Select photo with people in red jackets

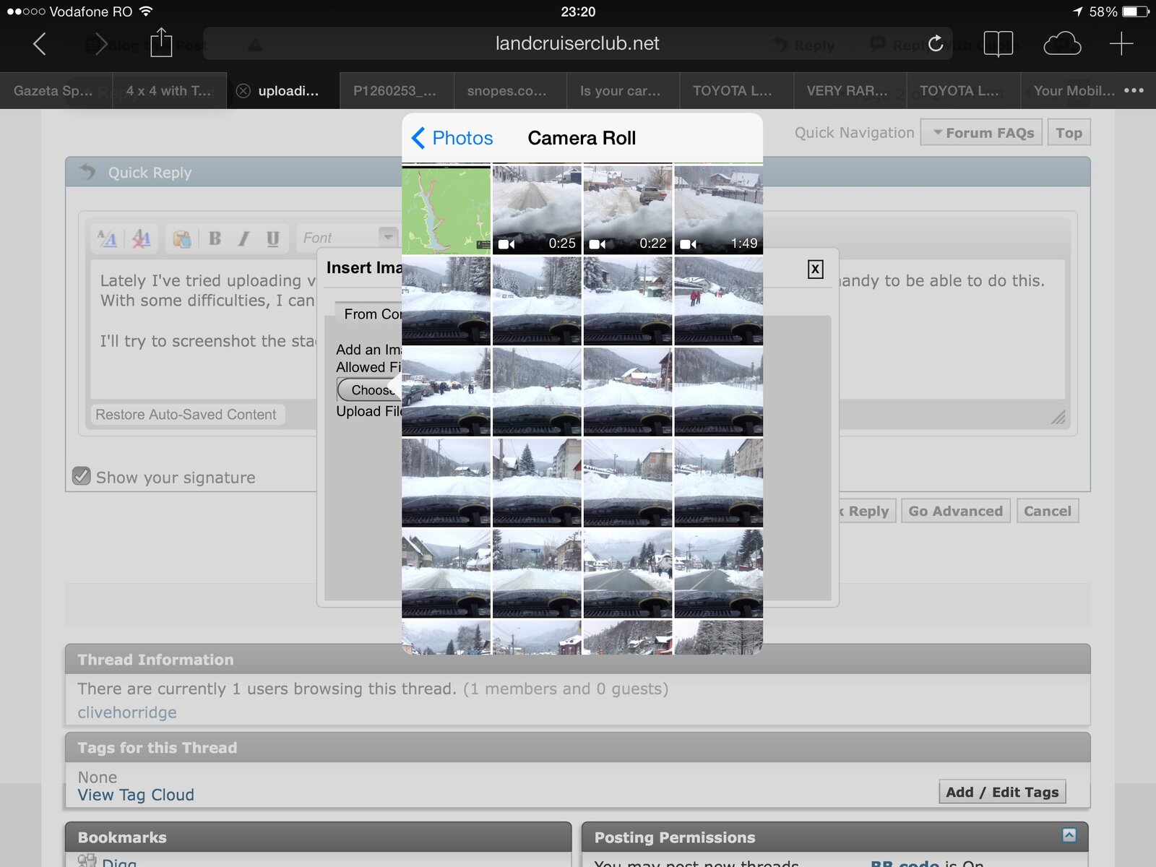(x=718, y=301)
